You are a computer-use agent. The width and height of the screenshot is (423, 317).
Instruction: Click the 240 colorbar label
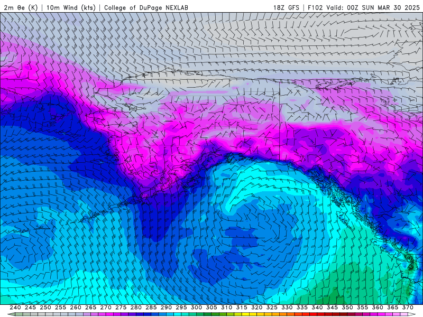pos(15,307)
